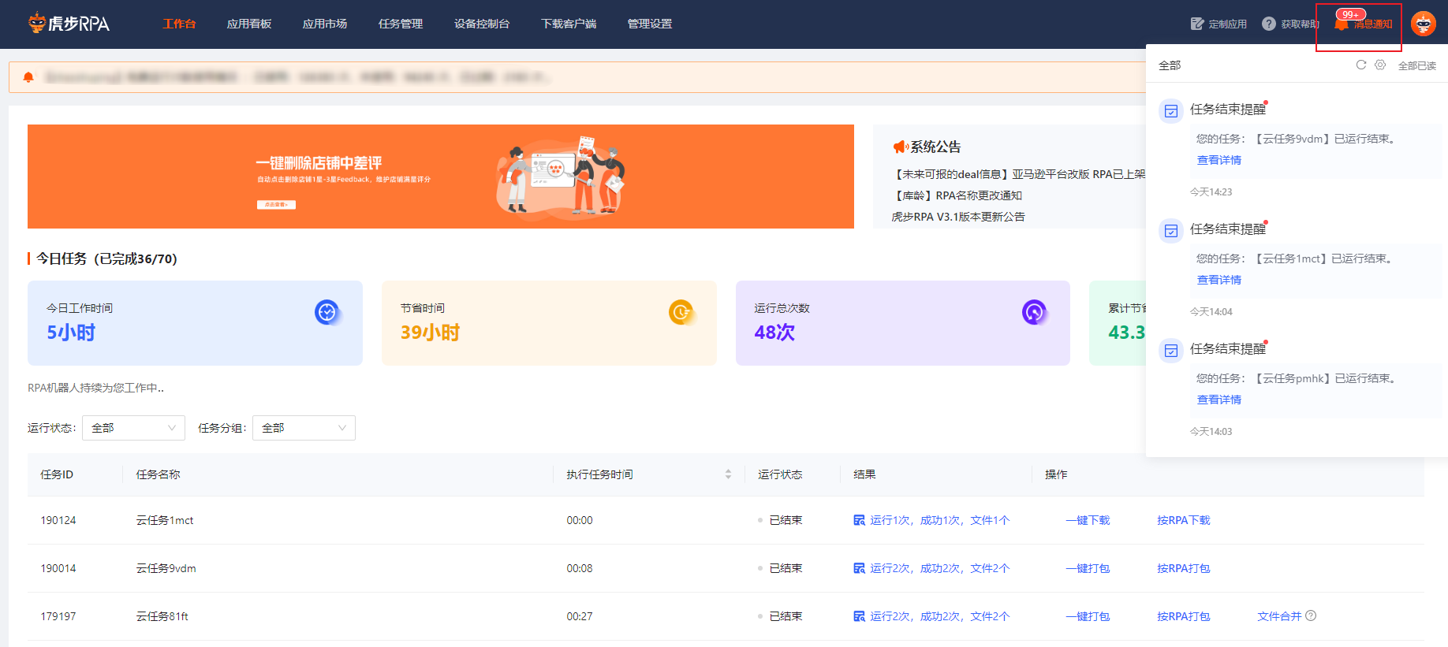Viewport: 1448px width, 647px height.
Task: Open result link for task 179197
Action: [939, 616]
